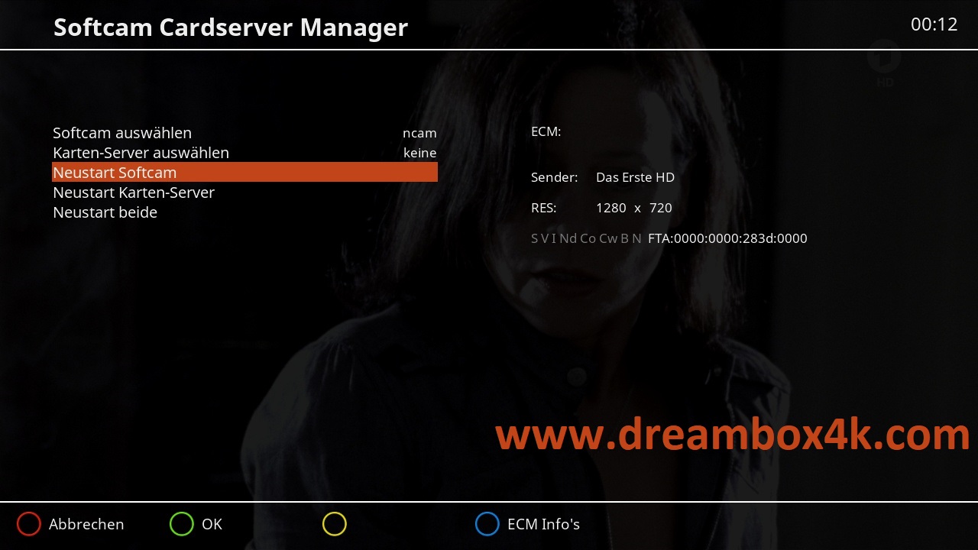
Task: Select the Neustart beide entry
Action: click(244, 212)
